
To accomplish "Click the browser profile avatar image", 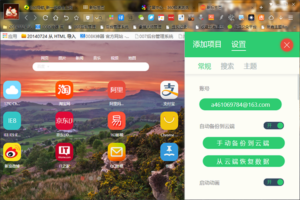I will (x=11, y=11).
